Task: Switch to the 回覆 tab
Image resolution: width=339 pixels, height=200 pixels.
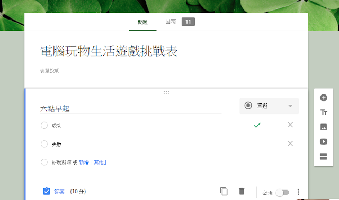Action: (x=171, y=22)
